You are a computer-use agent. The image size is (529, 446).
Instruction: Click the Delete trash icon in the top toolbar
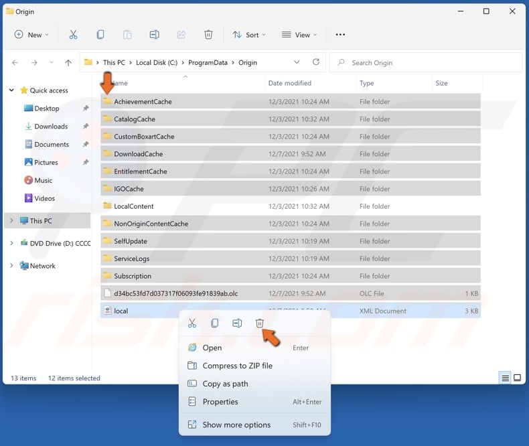pos(208,35)
